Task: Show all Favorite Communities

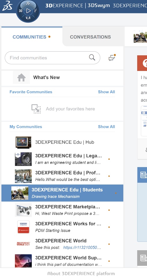Action: [106, 92]
